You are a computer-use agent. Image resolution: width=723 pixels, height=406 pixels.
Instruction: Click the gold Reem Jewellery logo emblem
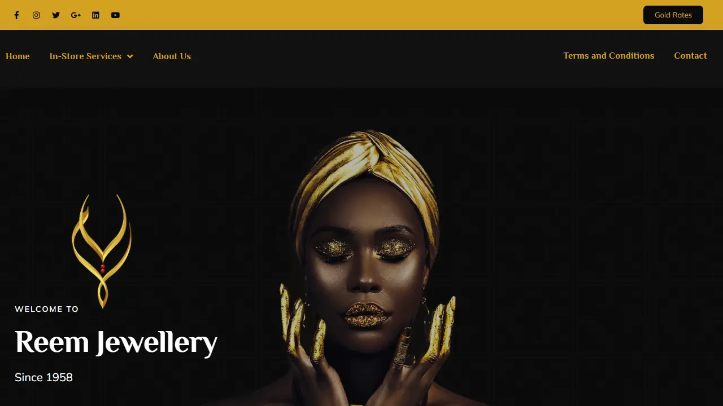102,251
